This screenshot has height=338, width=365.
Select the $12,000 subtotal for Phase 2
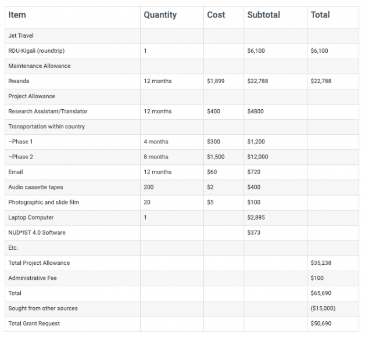257,157
